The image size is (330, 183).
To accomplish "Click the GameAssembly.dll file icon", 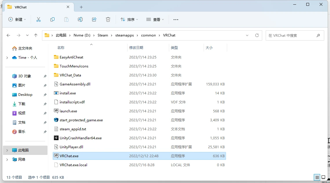I will (x=56, y=84).
